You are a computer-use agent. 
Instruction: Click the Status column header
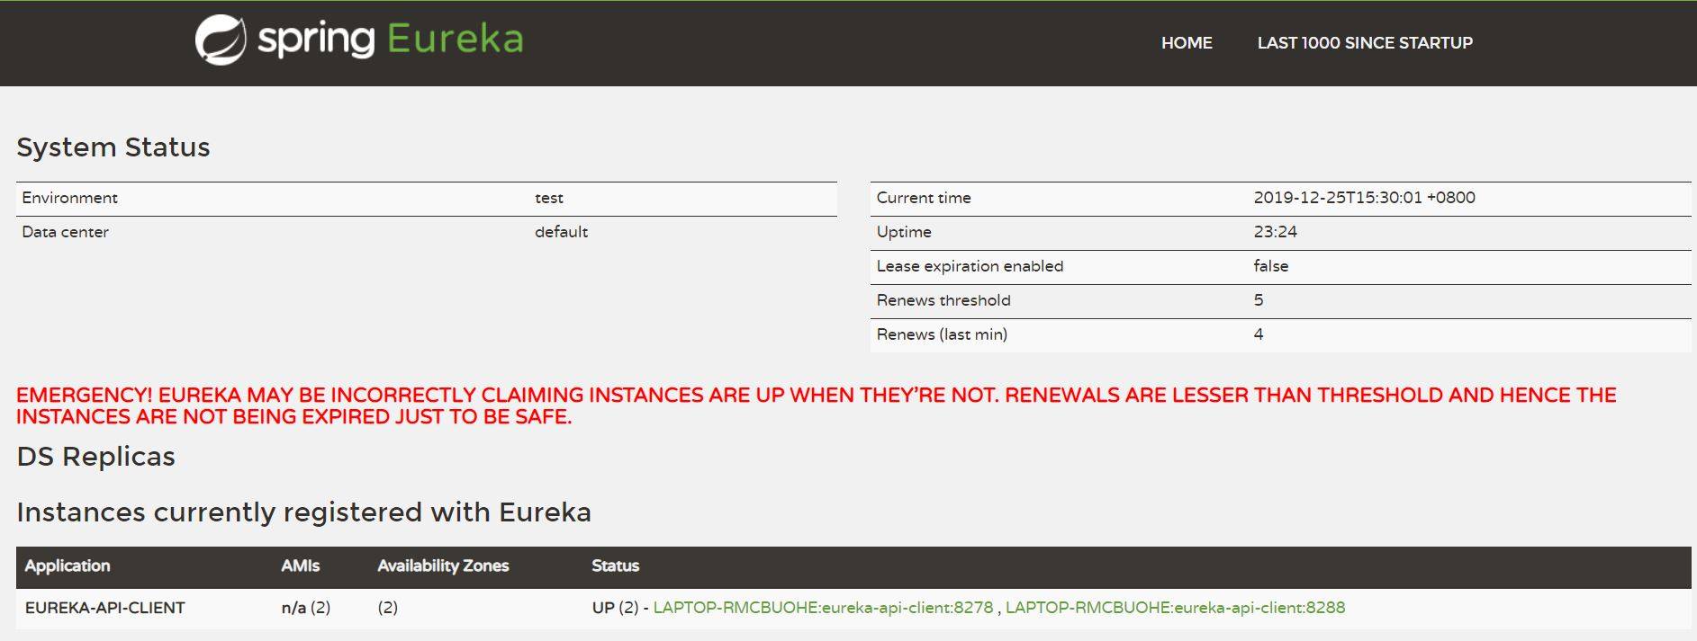pyautogui.click(x=615, y=566)
